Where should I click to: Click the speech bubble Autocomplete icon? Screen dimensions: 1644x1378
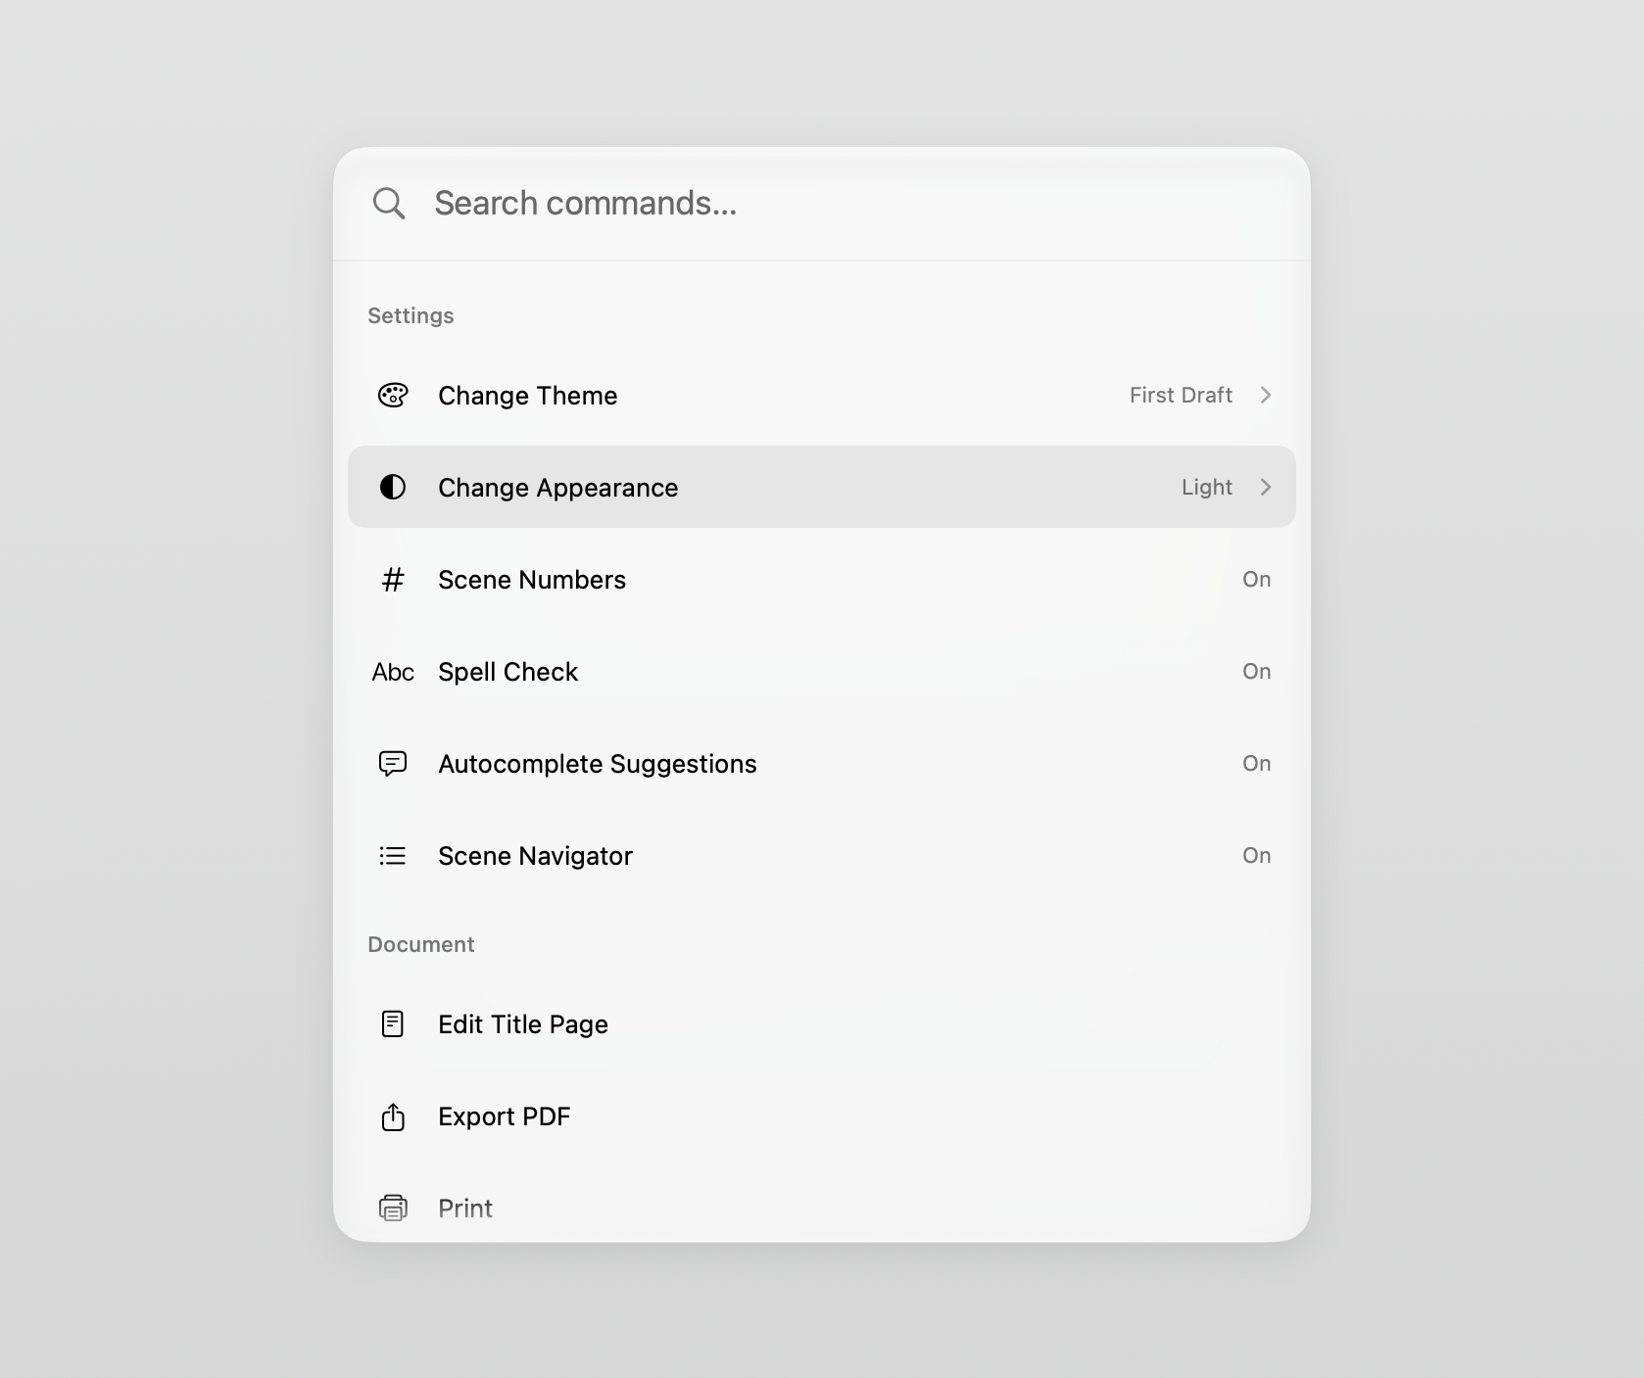point(393,764)
